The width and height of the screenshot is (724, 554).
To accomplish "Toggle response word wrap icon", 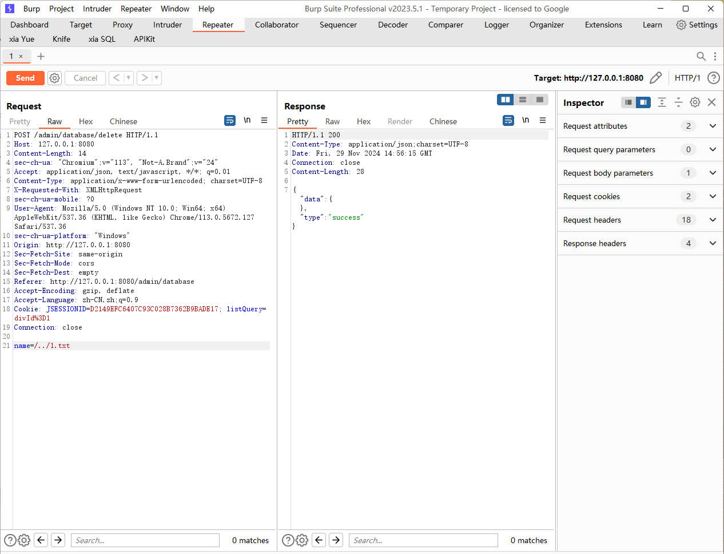I will tap(508, 120).
